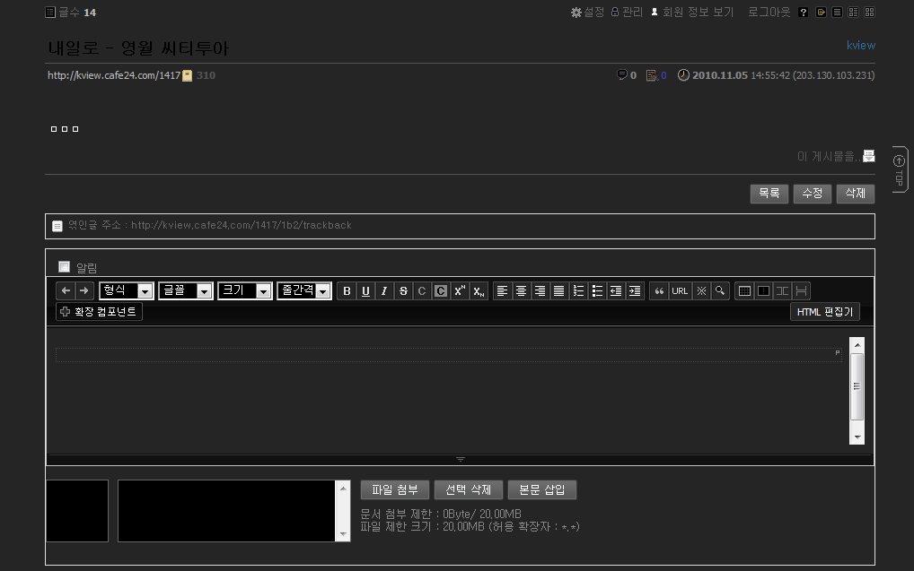Image resolution: width=914 pixels, height=571 pixels.
Task: Switch to the HTML 편집기 editor
Action: 825,312
